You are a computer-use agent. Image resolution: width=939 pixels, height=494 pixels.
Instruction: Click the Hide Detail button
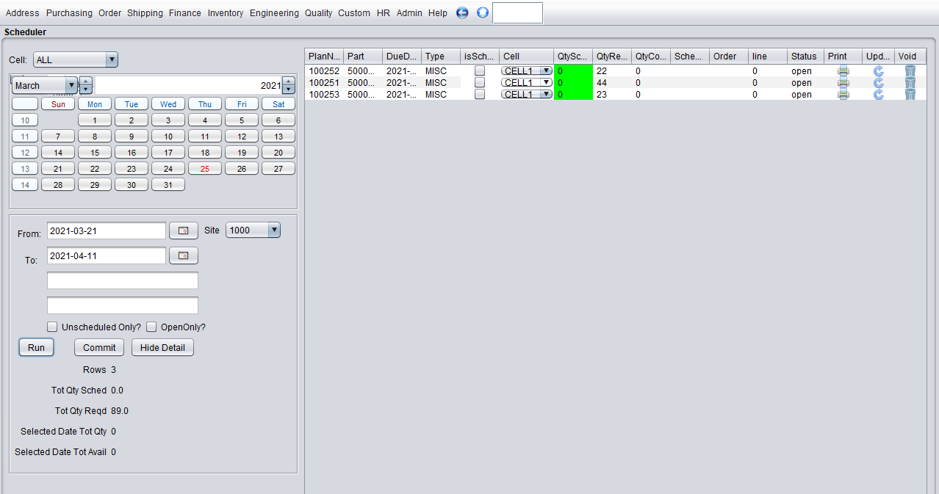point(162,348)
